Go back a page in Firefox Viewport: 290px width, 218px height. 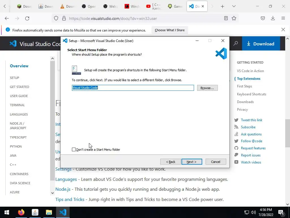click(x=7, y=18)
